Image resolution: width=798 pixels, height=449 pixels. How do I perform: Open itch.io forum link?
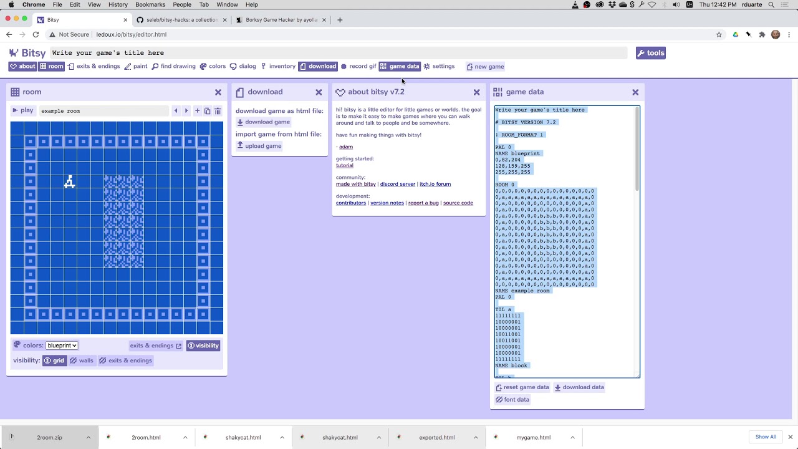tap(435, 184)
